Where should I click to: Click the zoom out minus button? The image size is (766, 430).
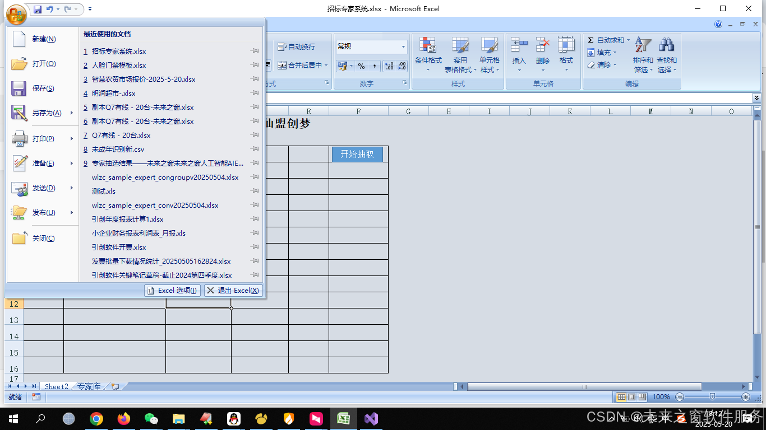click(679, 397)
